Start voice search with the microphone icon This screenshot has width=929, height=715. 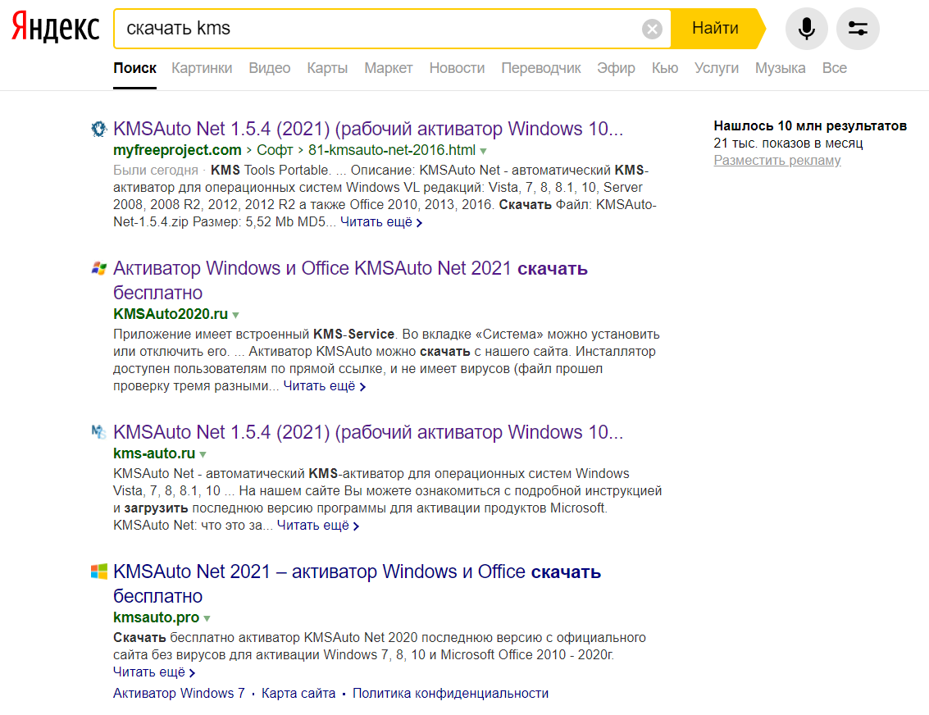[x=806, y=29]
